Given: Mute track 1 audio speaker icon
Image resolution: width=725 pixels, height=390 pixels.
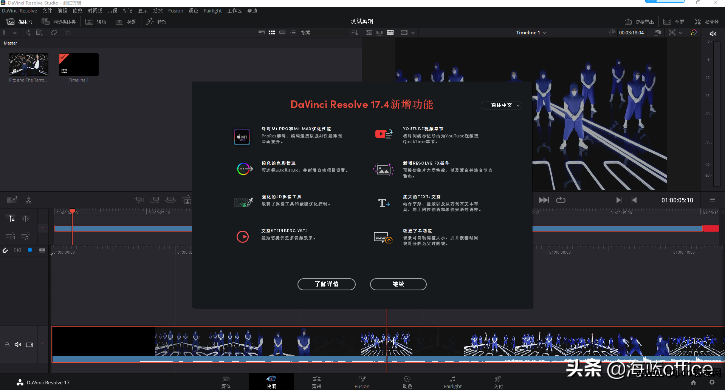Looking at the screenshot, I should pyautogui.click(x=18, y=345).
